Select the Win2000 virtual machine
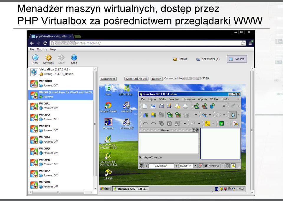Image resolution: width=283 pixels, height=201 pixels. 61,83
